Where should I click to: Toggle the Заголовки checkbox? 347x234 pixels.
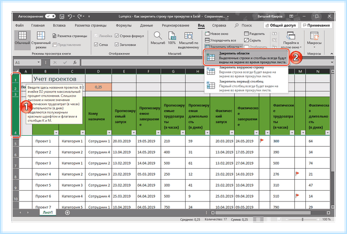(x=117, y=44)
